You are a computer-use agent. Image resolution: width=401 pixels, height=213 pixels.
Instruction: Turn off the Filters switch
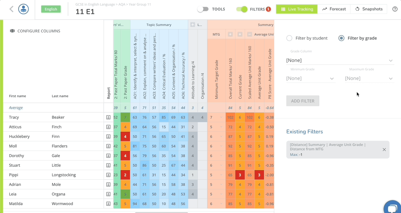tap(241, 9)
